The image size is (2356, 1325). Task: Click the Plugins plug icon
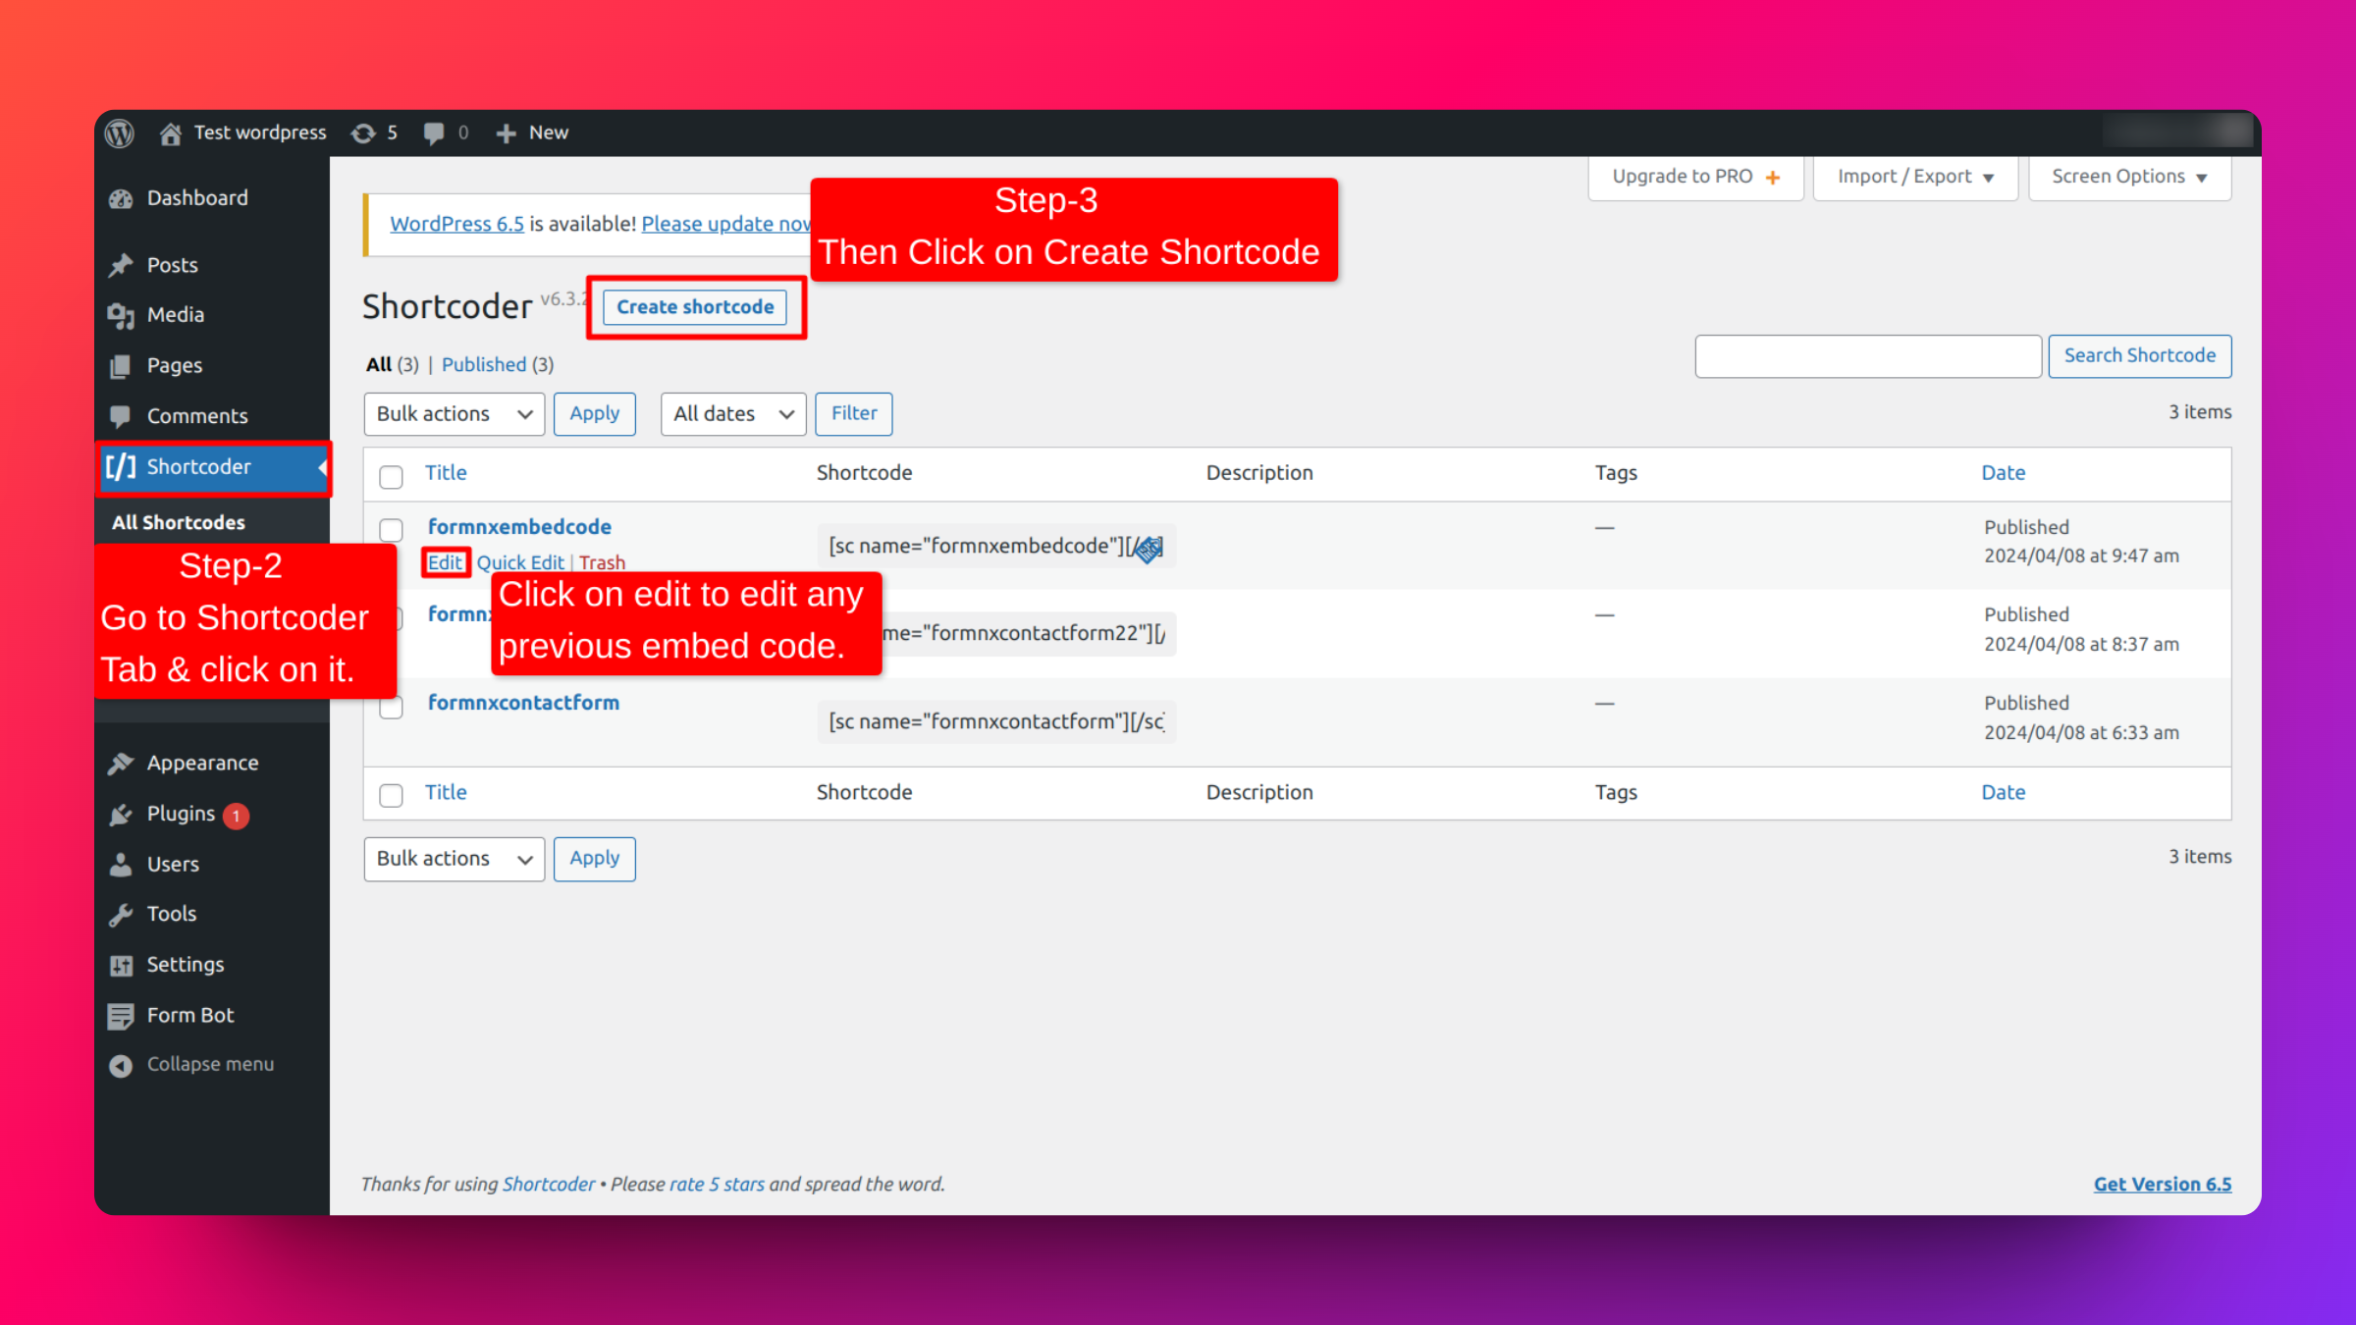click(x=121, y=815)
